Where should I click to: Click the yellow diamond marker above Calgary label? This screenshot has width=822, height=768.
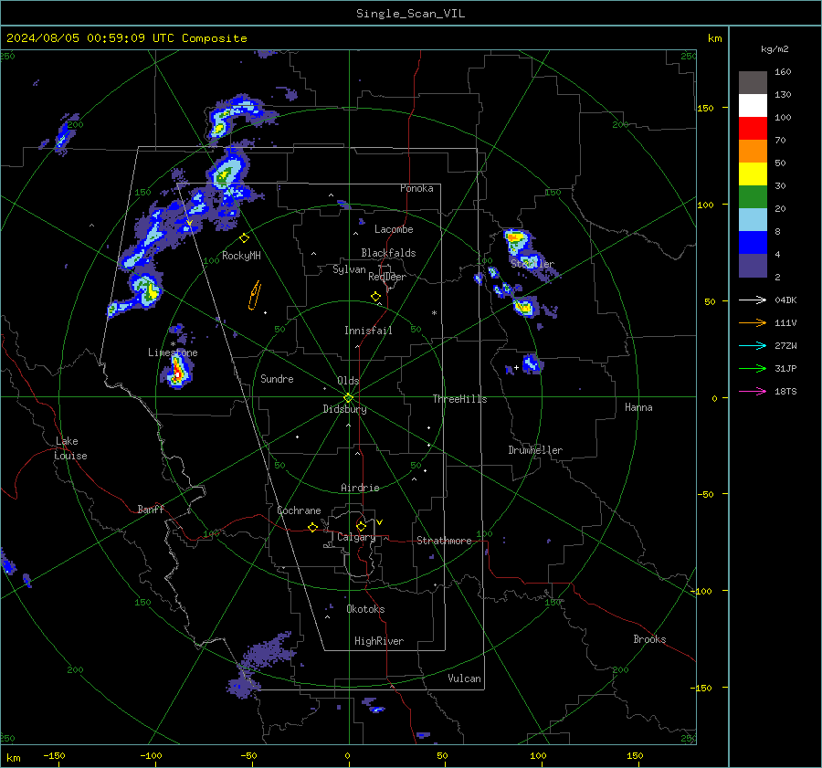point(361,526)
